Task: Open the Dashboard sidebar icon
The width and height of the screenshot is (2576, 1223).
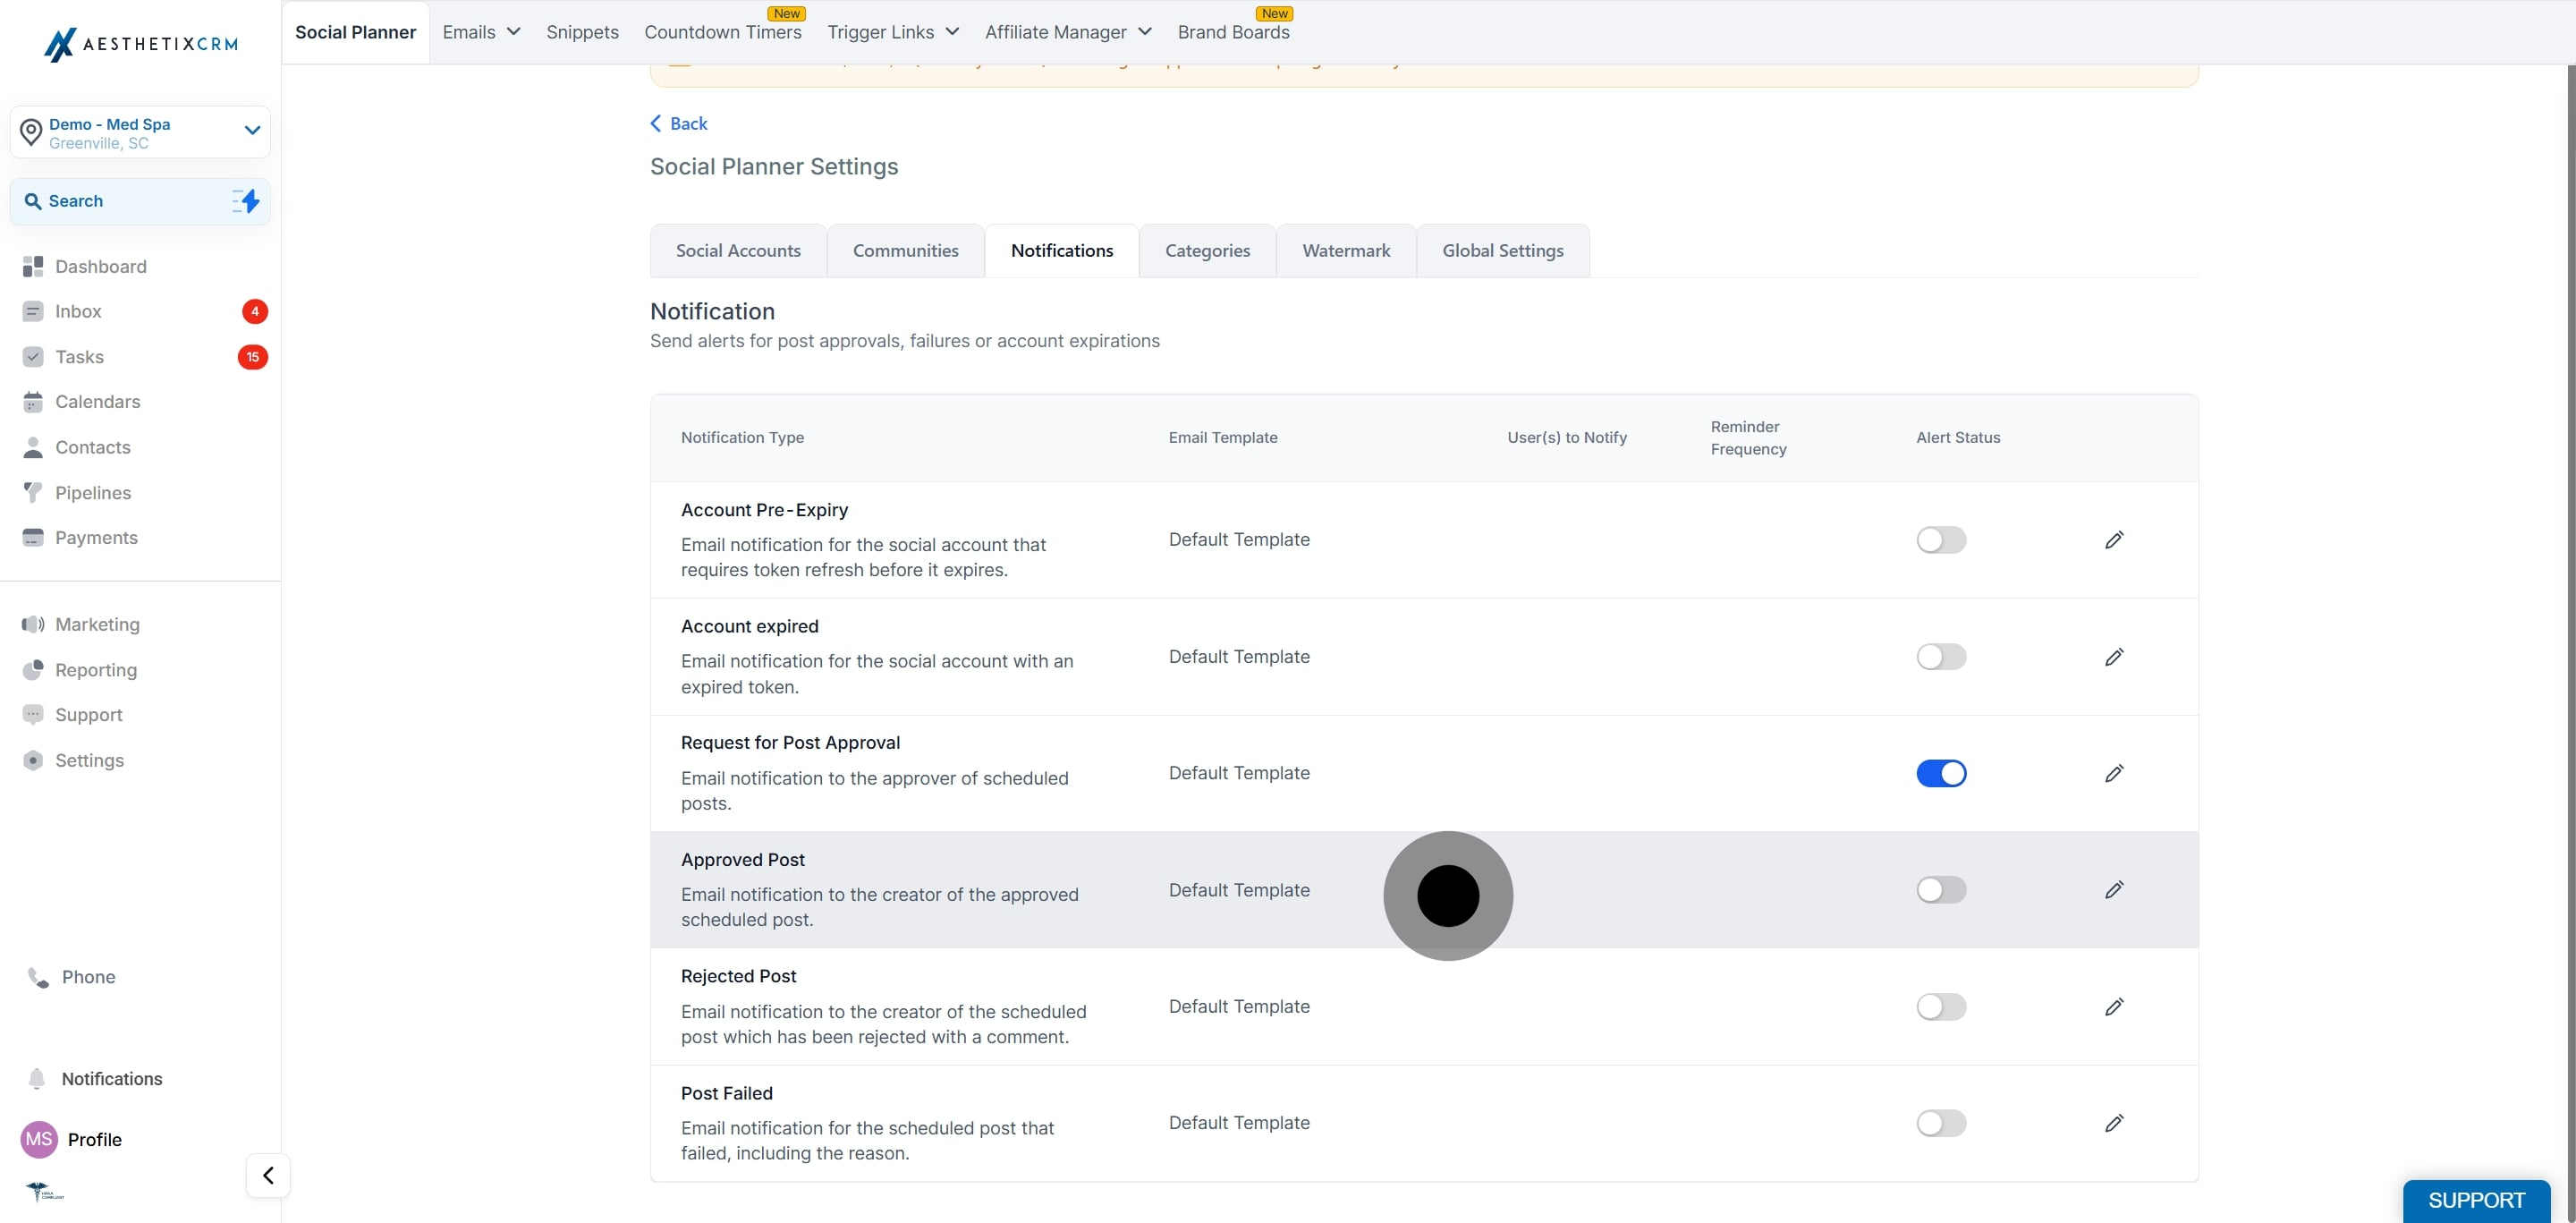Action: tap(33, 266)
